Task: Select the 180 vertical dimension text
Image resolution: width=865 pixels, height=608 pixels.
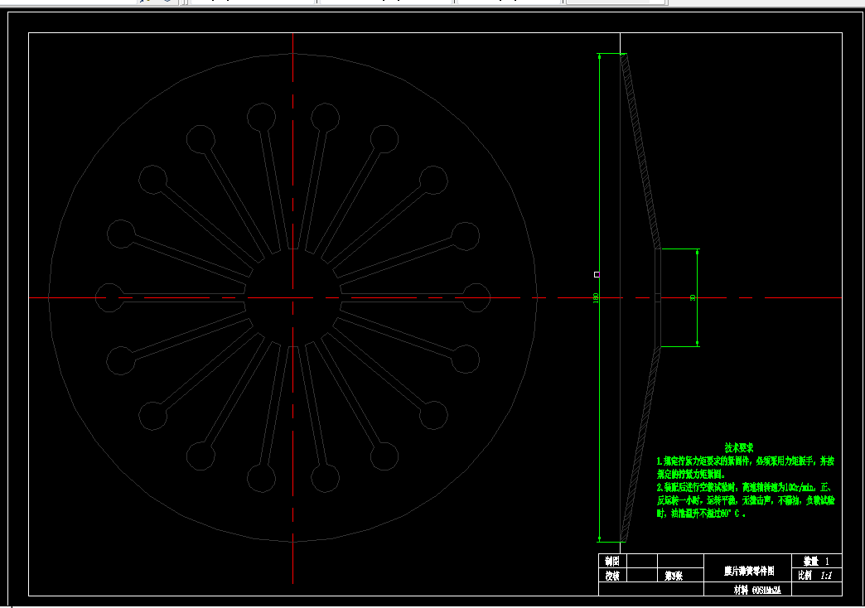Action: tap(595, 298)
